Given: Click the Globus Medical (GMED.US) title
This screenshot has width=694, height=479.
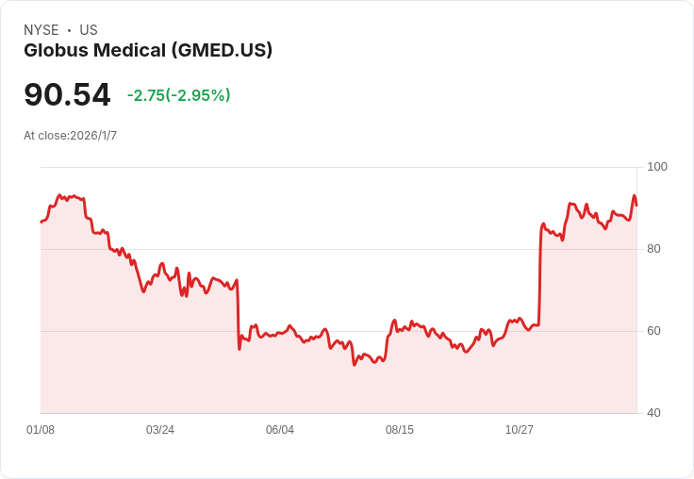Looking at the screenshot, I should (148, 50).
